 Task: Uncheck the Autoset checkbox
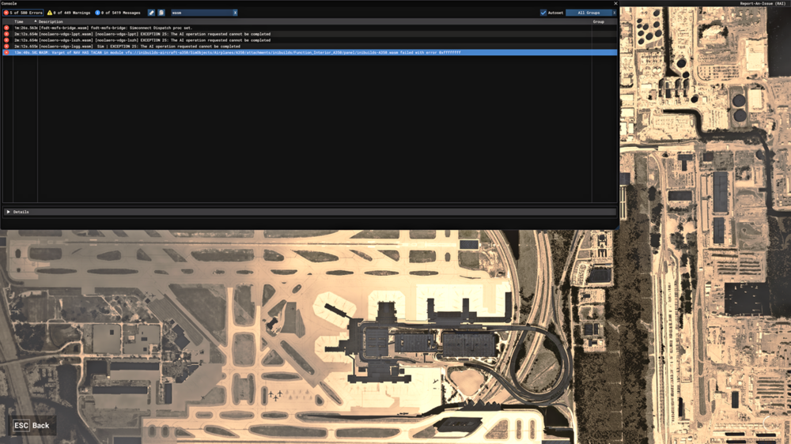[543, 13]
